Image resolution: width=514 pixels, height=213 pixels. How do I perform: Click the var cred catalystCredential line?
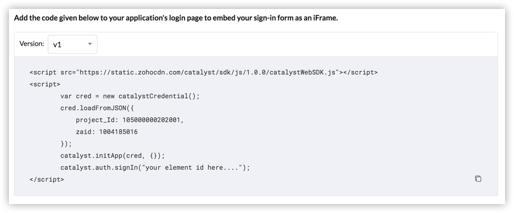tap(130, 96)
